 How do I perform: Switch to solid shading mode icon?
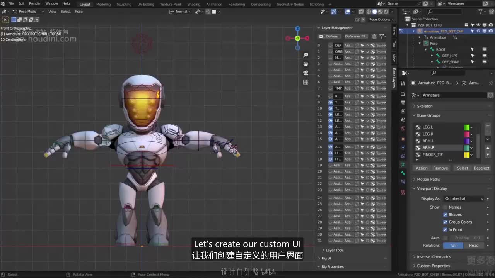[x=374, y=12]
